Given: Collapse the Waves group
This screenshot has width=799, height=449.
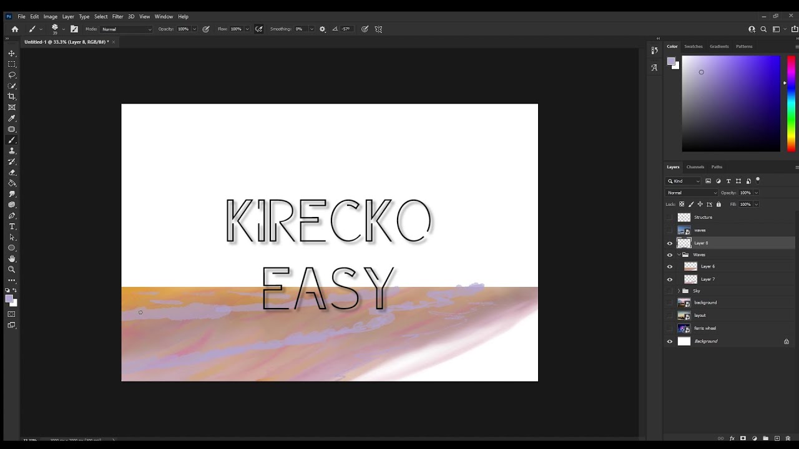Looking at the screenshot, I should [x=679, y=254].
